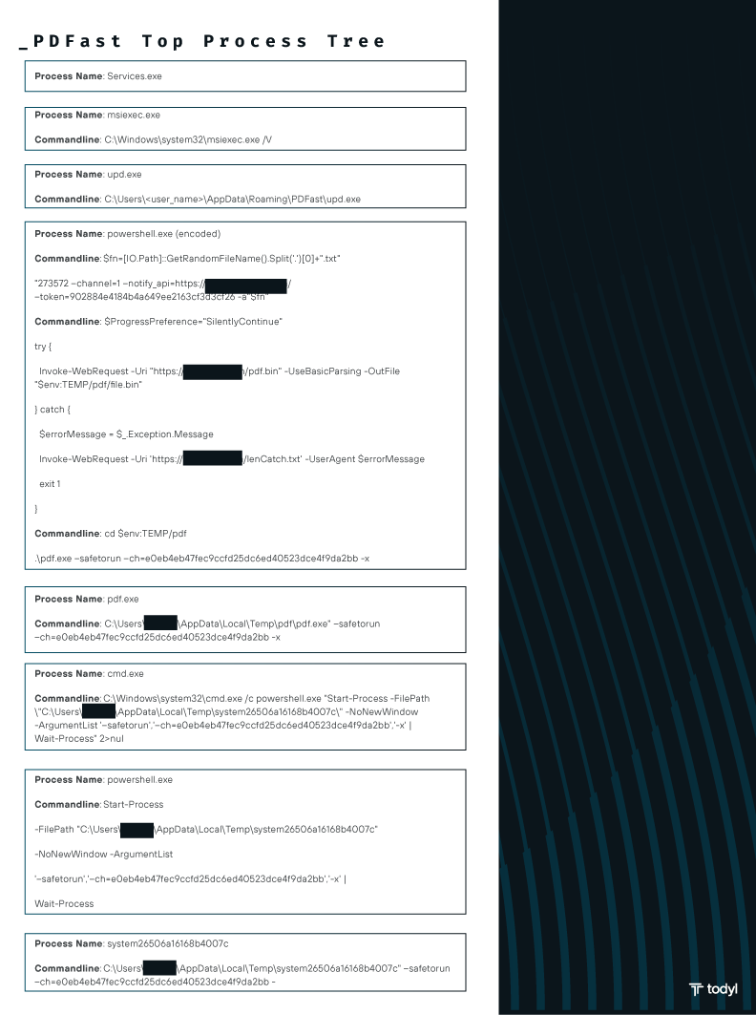Select the GetRandomFileName commandline text

pos(188,258)
